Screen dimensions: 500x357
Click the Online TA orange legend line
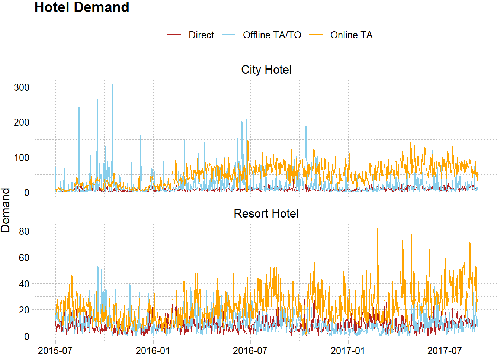pyautogui.click(x=316, y=35)
